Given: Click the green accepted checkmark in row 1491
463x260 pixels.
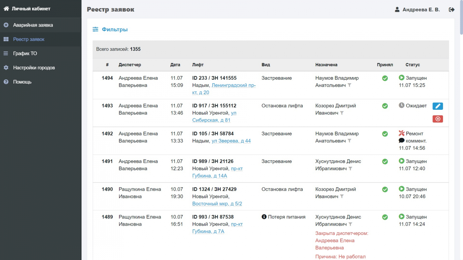Looking at the screenshot, I should coord(385,161).
